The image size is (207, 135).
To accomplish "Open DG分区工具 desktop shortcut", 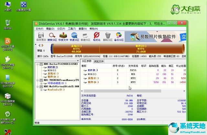I will pyautogui.click(x=8, y=44).
